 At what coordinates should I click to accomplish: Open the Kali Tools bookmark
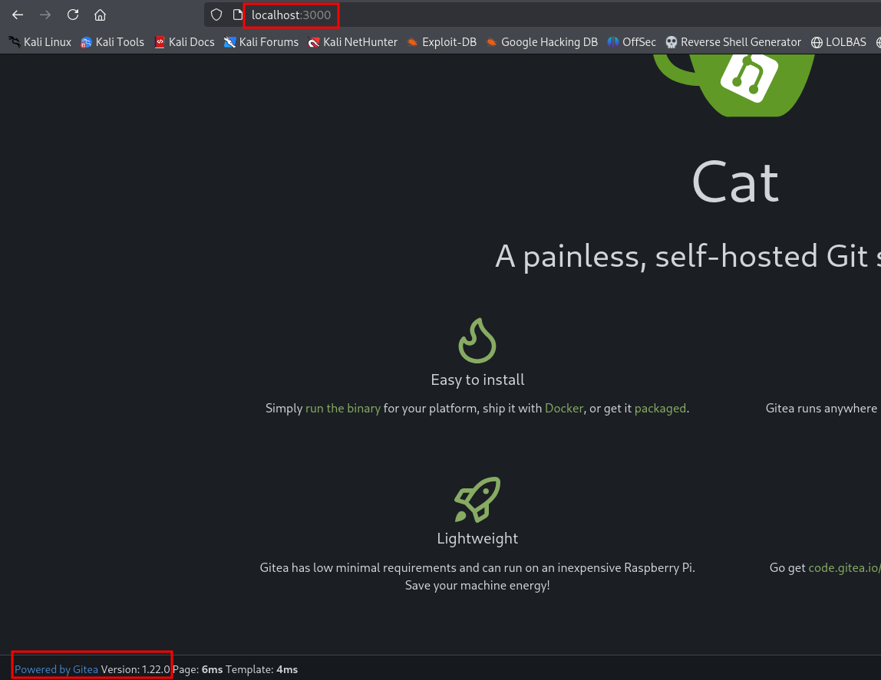[x=112, y=42]
